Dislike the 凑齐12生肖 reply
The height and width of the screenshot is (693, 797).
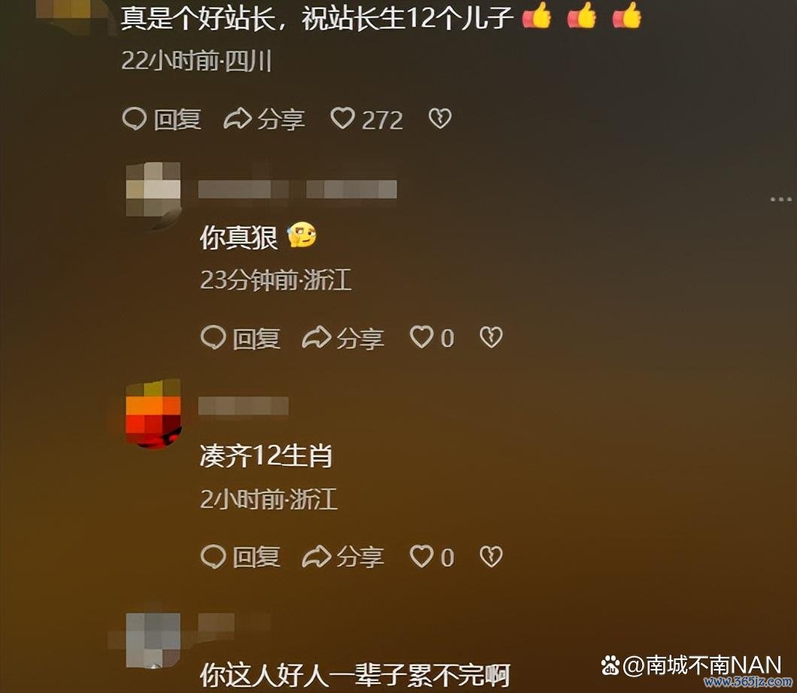(x=491, y=557)
